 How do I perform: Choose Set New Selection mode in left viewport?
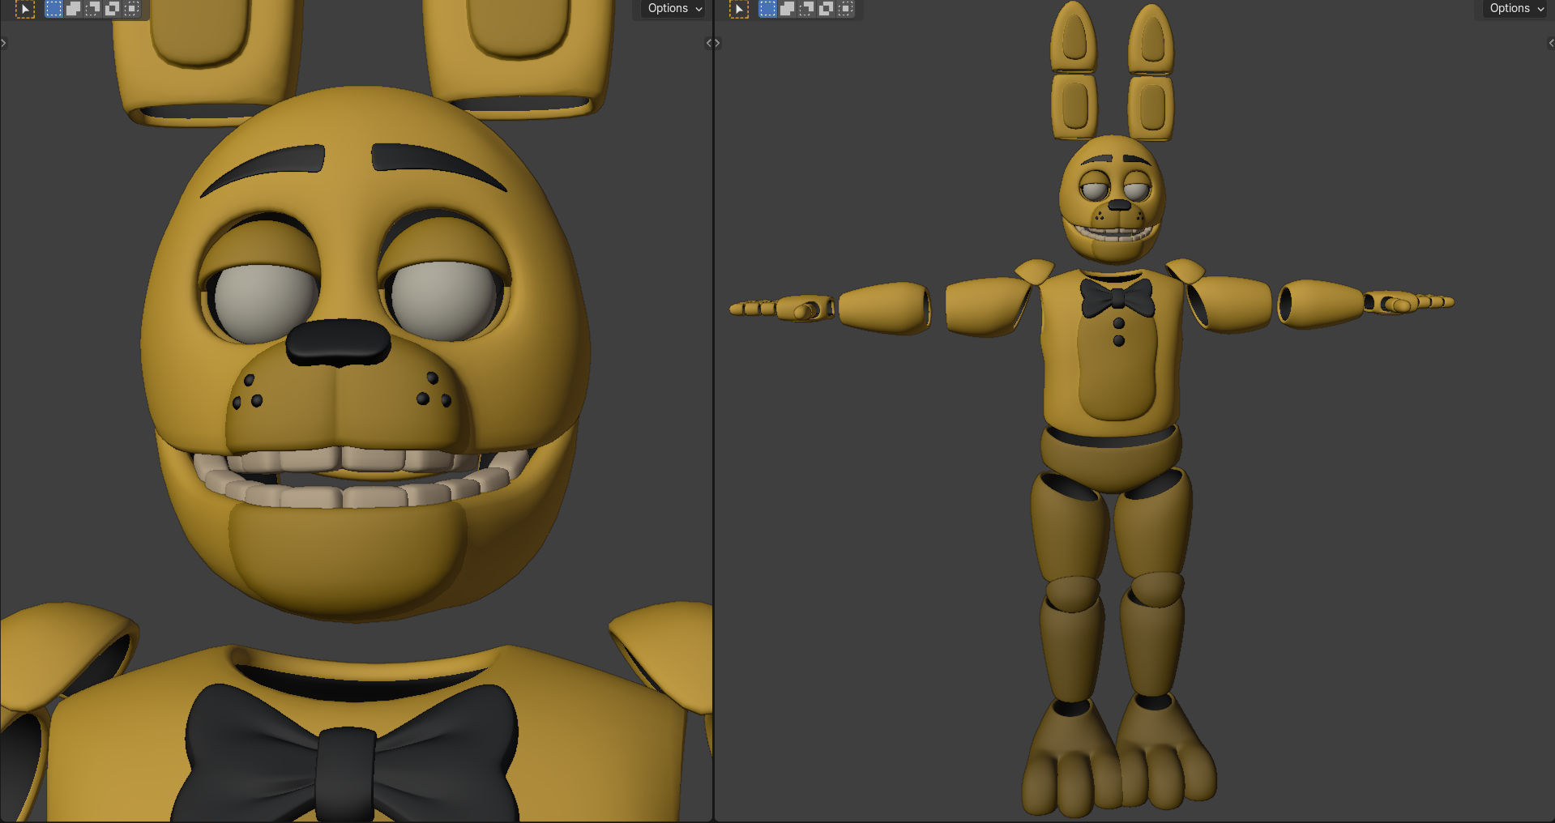(53, 8)
